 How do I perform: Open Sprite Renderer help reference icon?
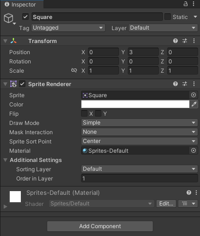pyautogui.click(x=175, y=84)
